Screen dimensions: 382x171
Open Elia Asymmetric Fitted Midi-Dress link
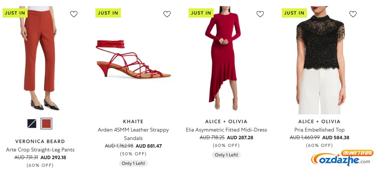tap(226, 130)
